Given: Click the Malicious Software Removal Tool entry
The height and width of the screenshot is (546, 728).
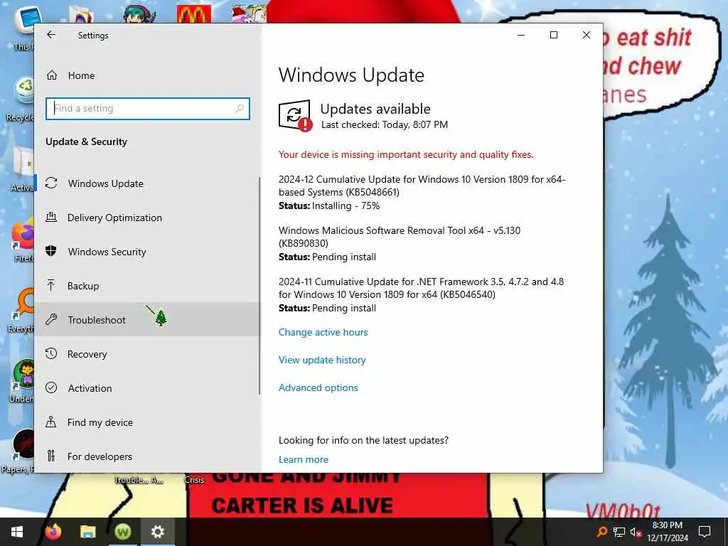Looking at the screenshot, I should (x=400, y=243).
